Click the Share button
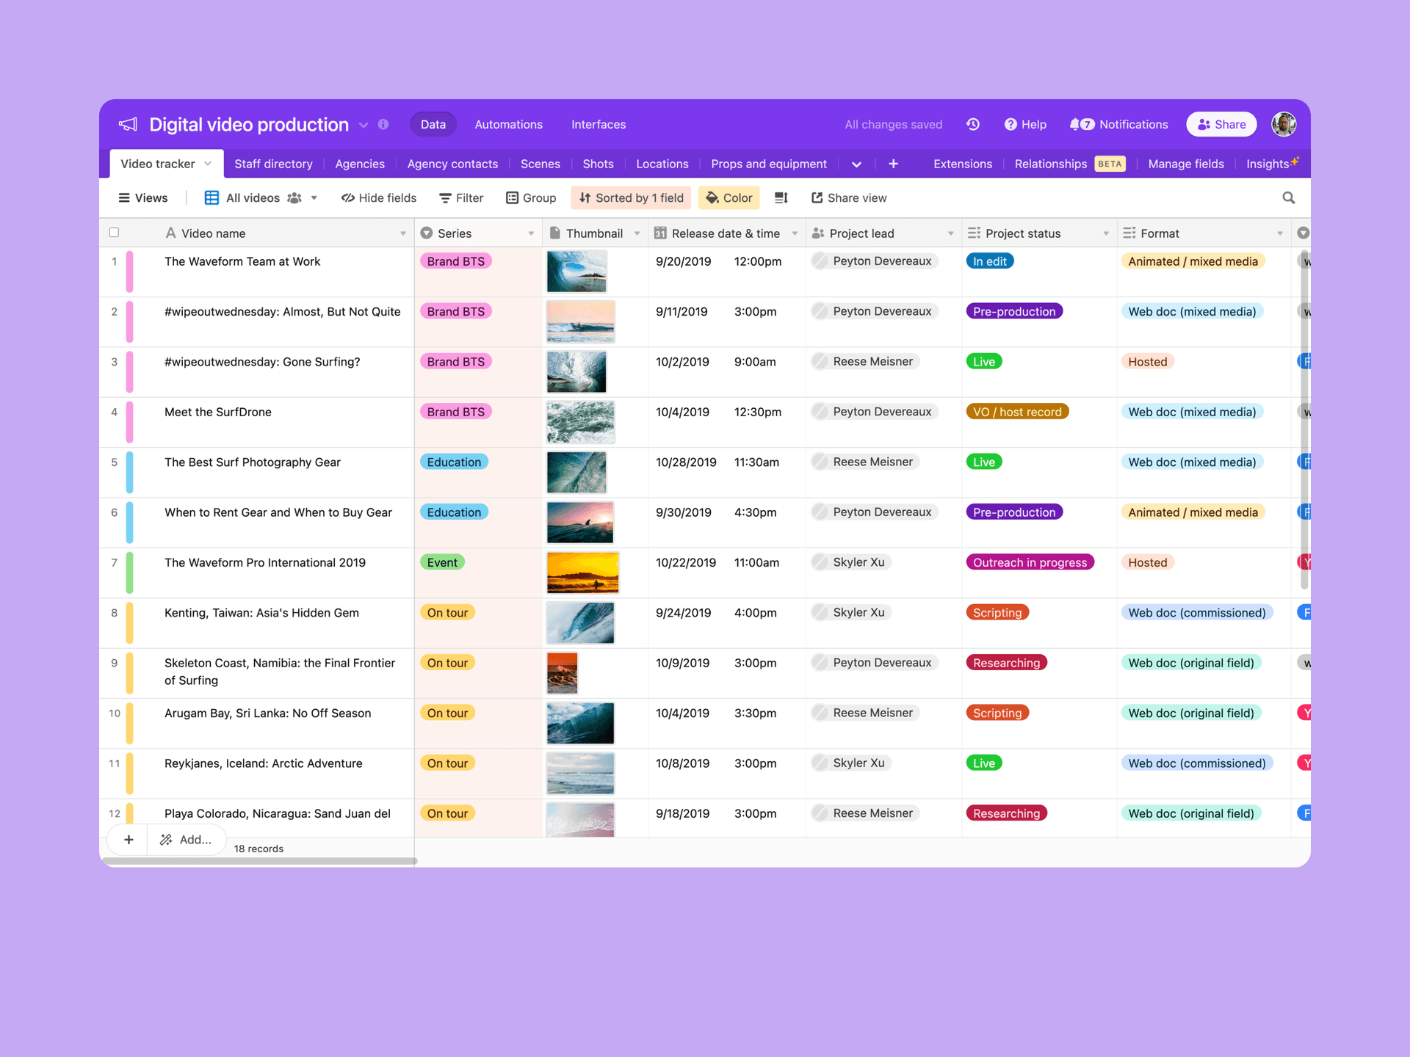1410x1057 pixels. 1221,124
